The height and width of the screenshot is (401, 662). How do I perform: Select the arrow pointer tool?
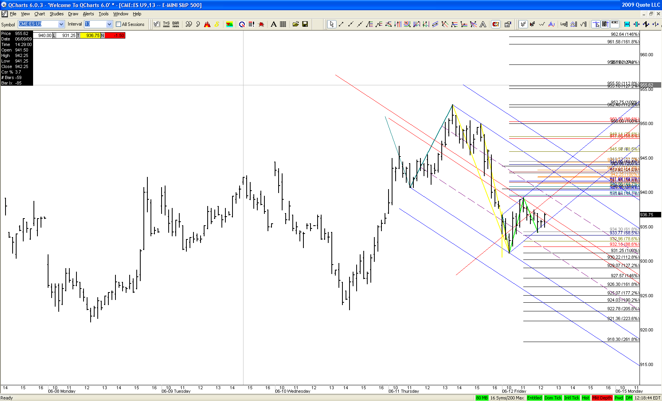(331, 24)
